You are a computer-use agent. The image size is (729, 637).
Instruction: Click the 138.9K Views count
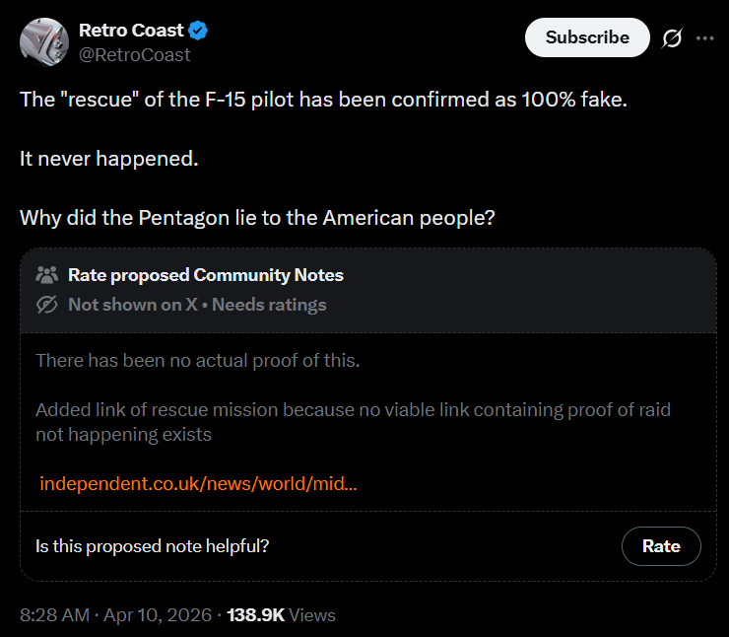(281, 614)
